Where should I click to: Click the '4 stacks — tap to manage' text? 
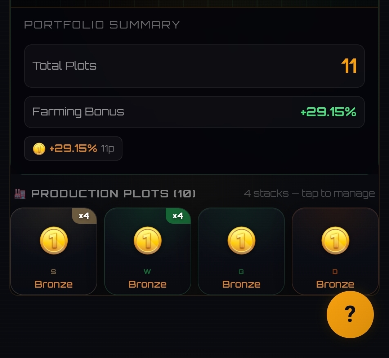309,193
